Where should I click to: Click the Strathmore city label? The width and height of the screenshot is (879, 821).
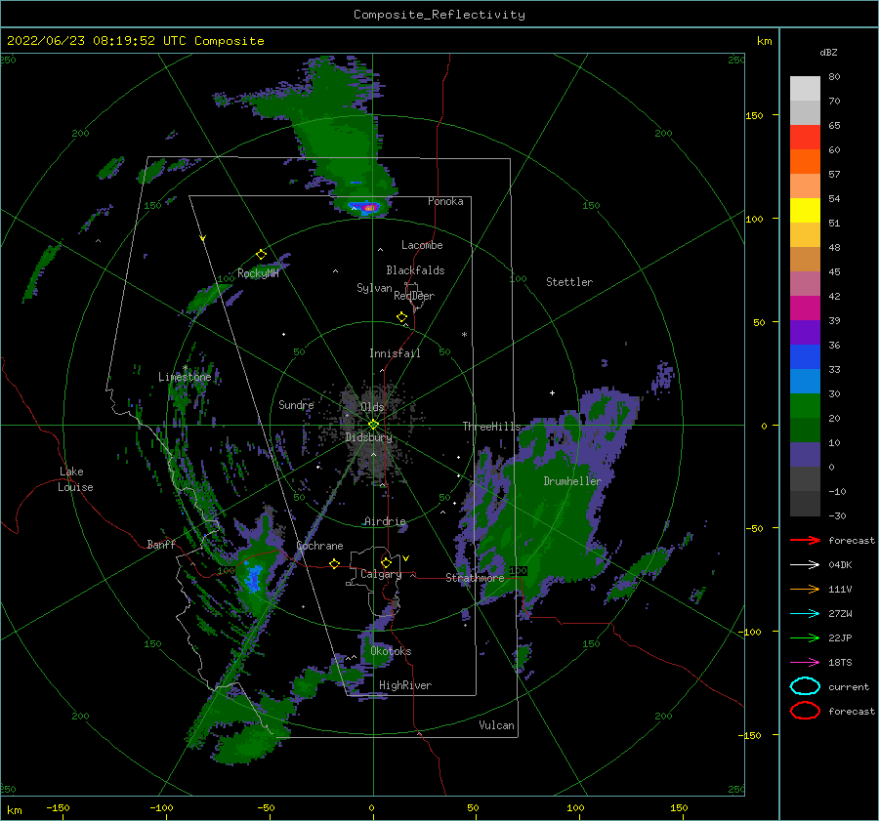(x=475, y=578)
